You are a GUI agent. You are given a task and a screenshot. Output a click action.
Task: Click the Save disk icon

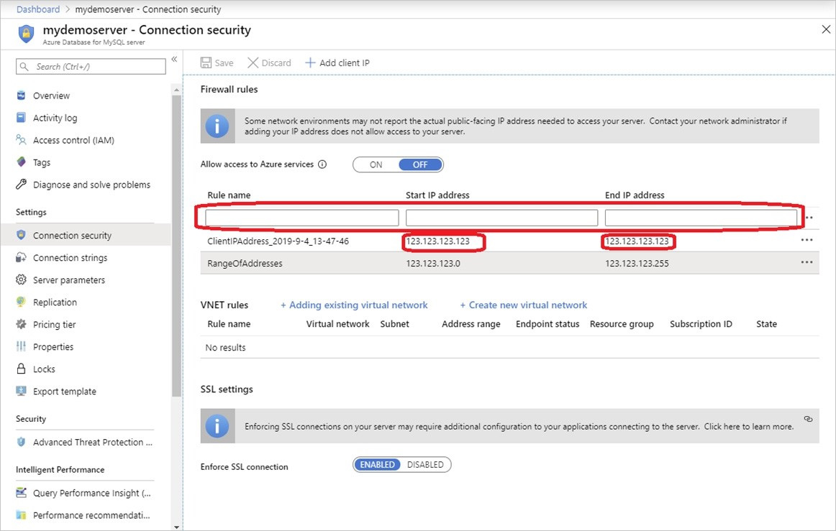206,63
